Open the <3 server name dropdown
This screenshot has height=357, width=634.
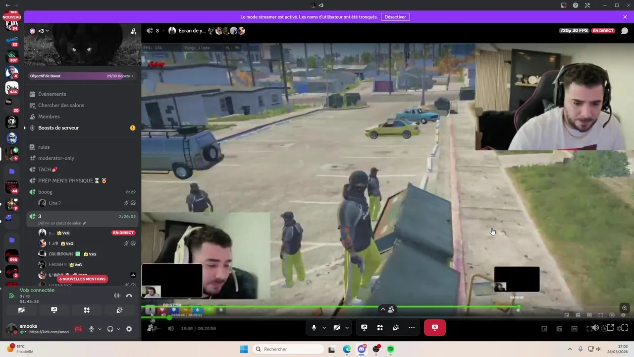coord(44,31)
